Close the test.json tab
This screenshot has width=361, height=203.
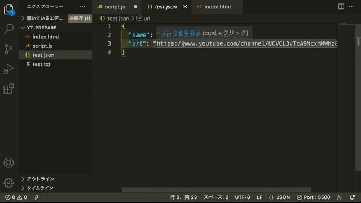[185, 7]
